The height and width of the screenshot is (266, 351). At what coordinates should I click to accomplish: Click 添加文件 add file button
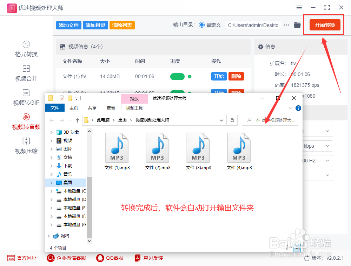pyautogui.click(x=69, y=25)
